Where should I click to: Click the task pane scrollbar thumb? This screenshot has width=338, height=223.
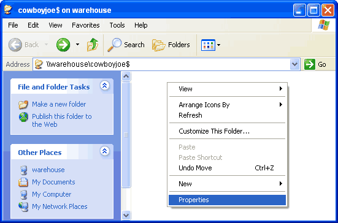pos(126,135)
